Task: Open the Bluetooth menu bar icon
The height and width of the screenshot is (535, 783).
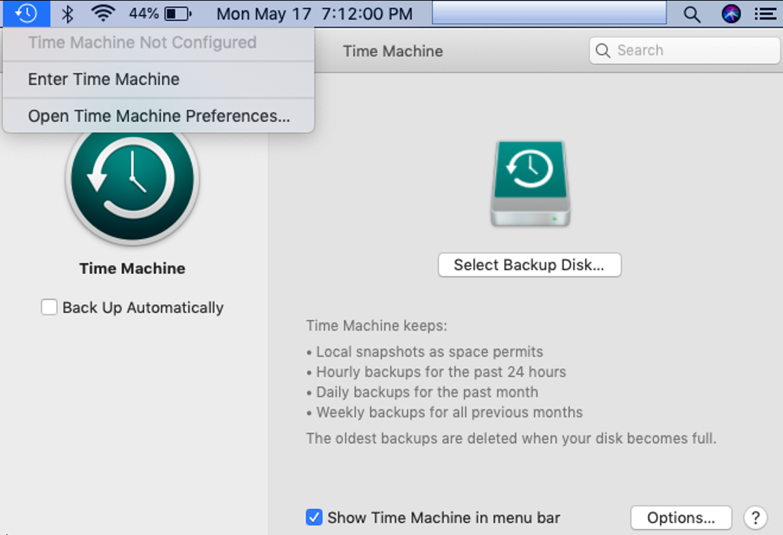Action: (x=68, y=14)
